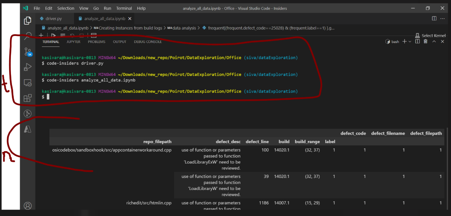This screenshot has width=451, height=216.
Task: Click the defect_filepath column header
Action: click(426, 133)
